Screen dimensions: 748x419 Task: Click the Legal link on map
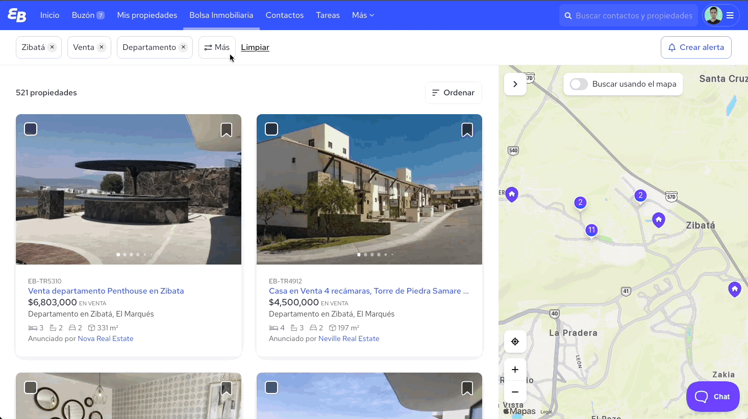546,412
